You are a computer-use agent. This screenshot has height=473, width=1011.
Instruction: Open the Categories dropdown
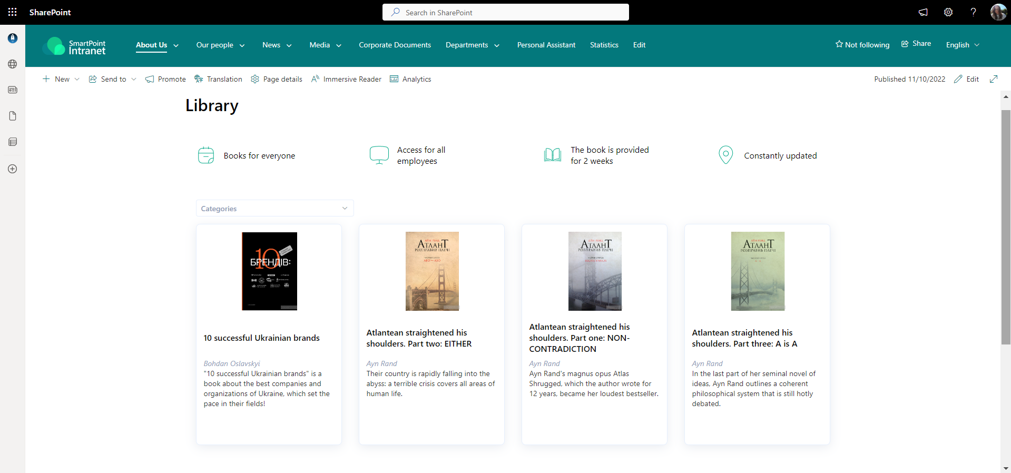pos(274,209)
